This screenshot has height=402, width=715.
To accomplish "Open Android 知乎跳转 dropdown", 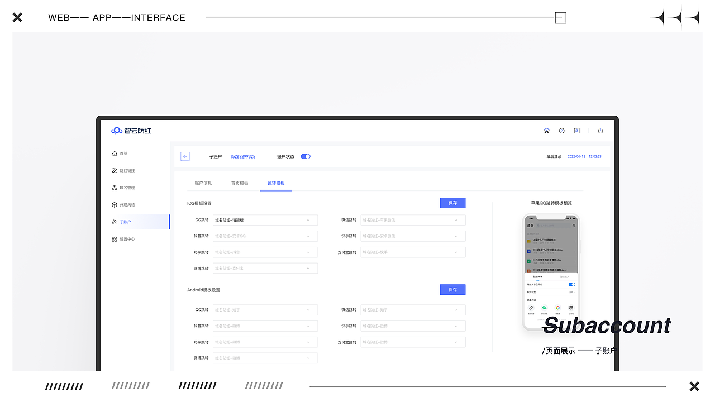I will [265, 342].
